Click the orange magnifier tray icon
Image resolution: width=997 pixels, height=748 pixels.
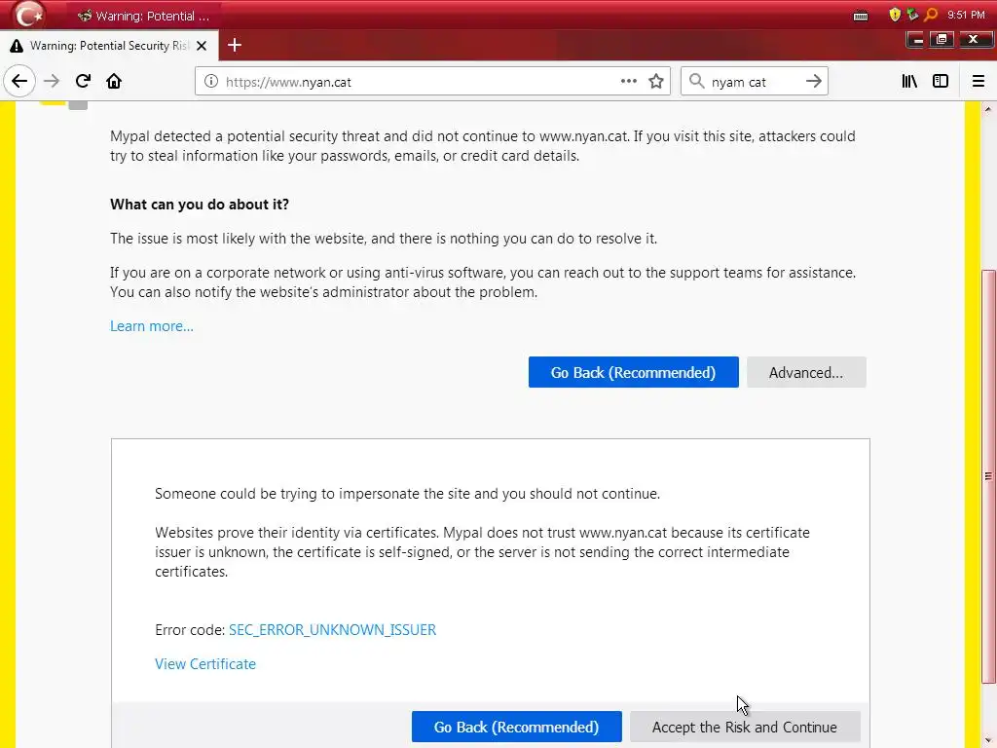pos(931,15)
